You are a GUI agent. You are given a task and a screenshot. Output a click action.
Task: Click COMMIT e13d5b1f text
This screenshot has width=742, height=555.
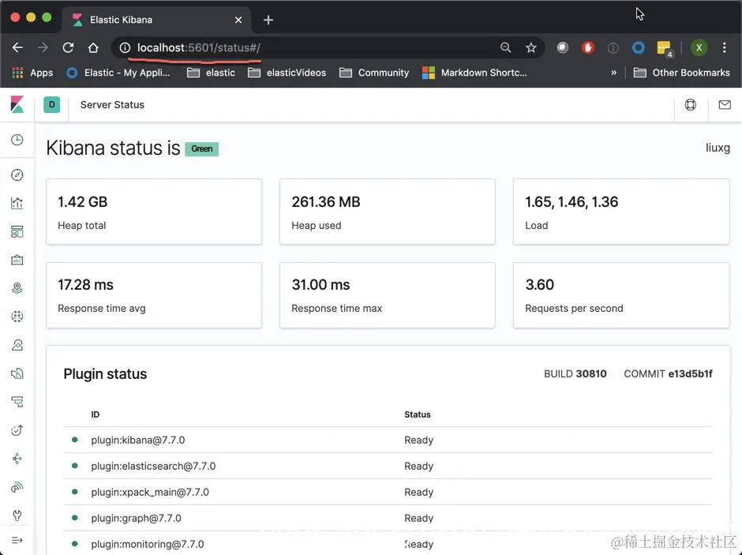(x=668, y=373)
